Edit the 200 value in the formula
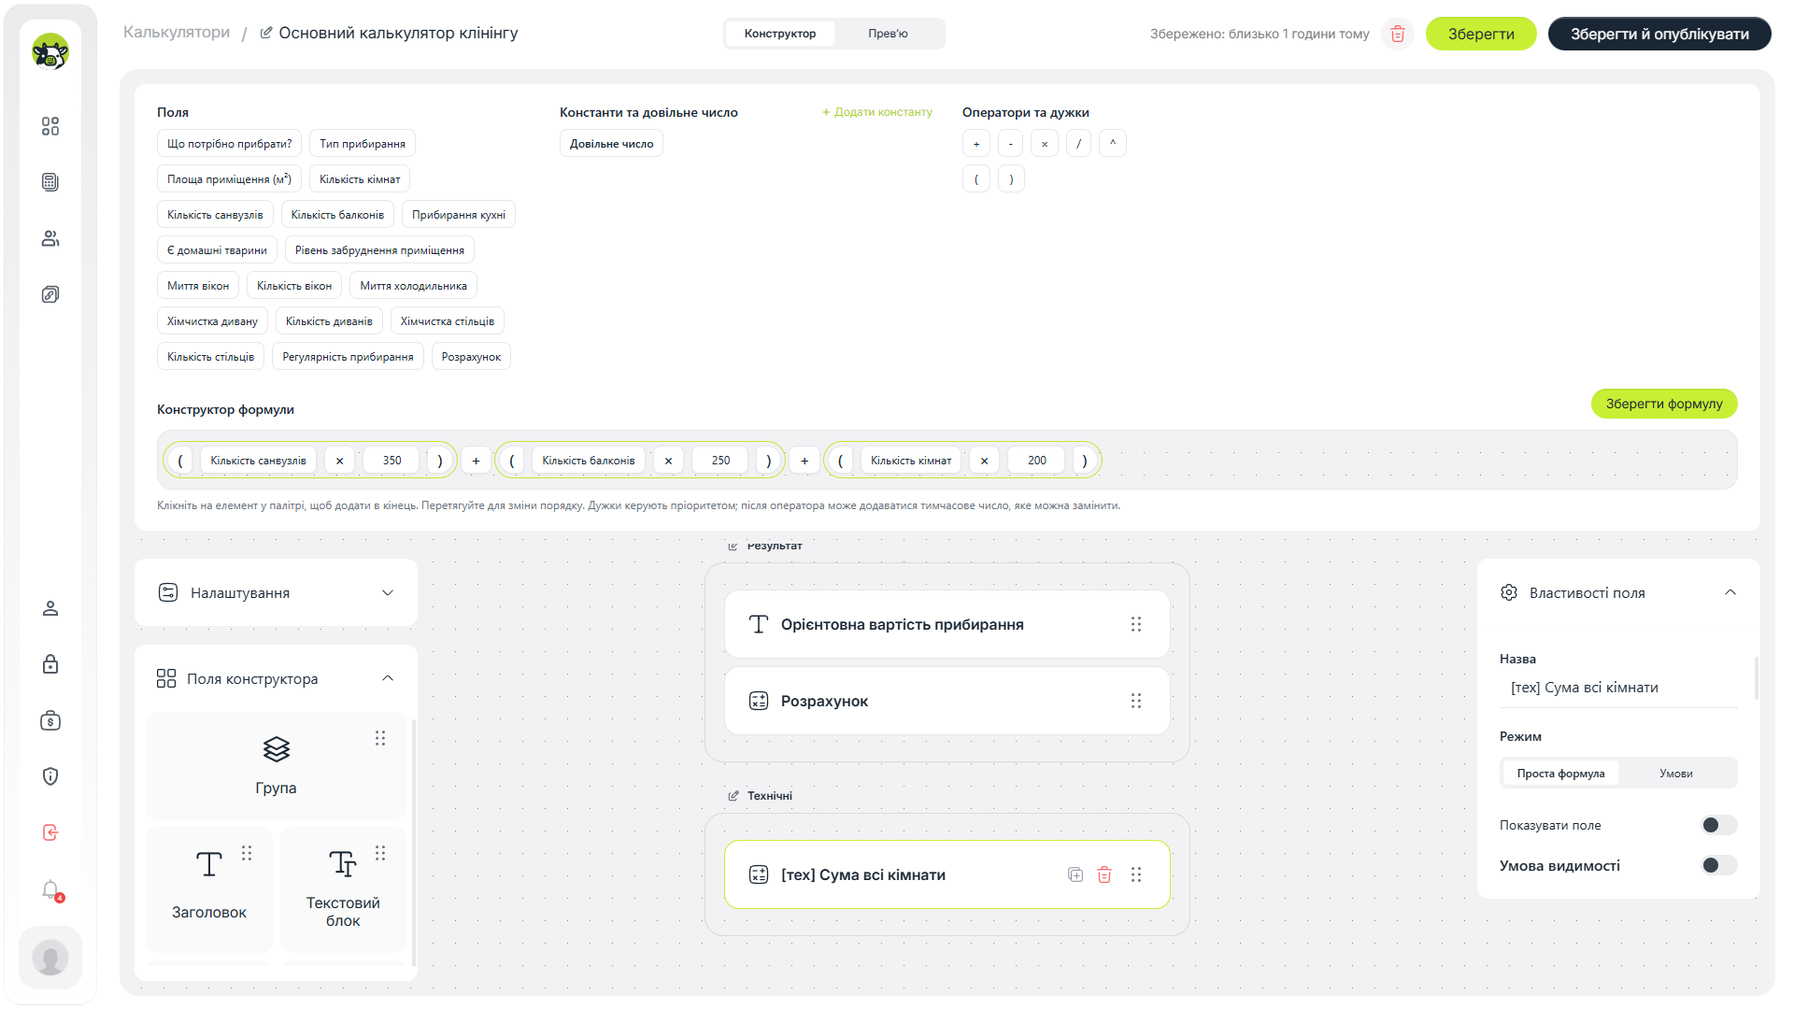The width and height of the screenshot is (1794, 1009). point(1037,461)
